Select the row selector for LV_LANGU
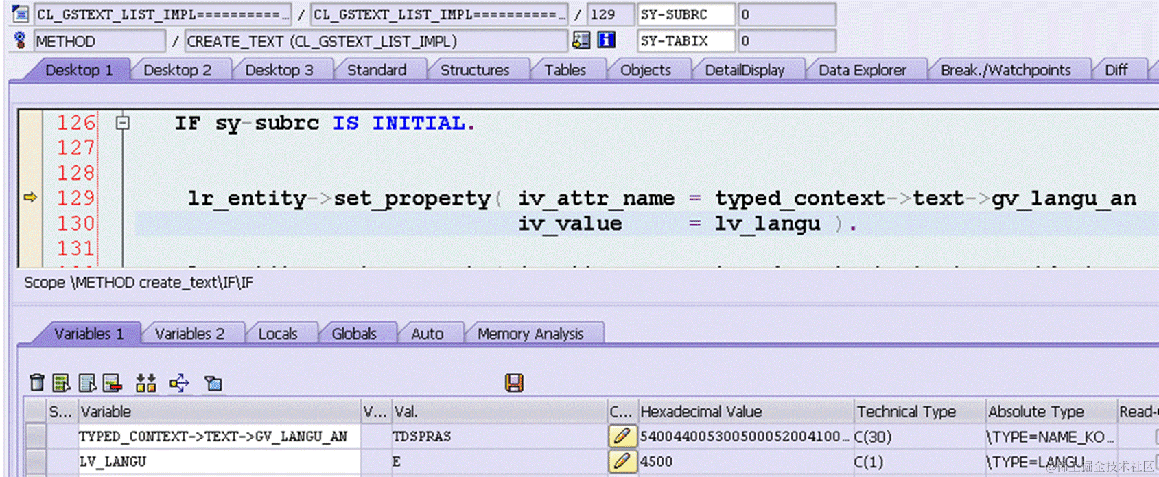Image resolution: width=1159 pixels, height=477 pixels. [x=35, y=461]
